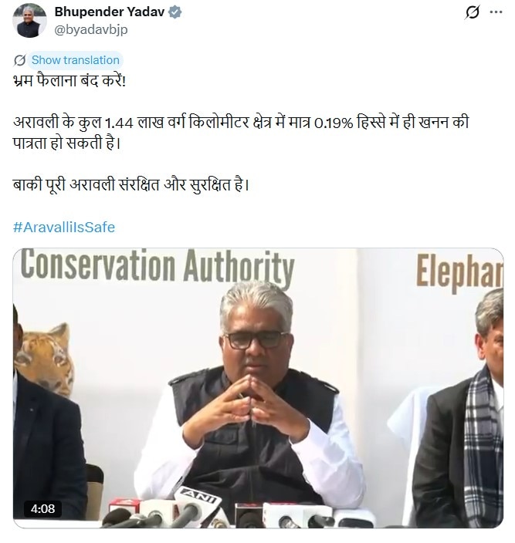Viewport: 515px width, 543px height.
Task: Select the paragraph mentioning 1.44 लाख
Action: [241, 133]
